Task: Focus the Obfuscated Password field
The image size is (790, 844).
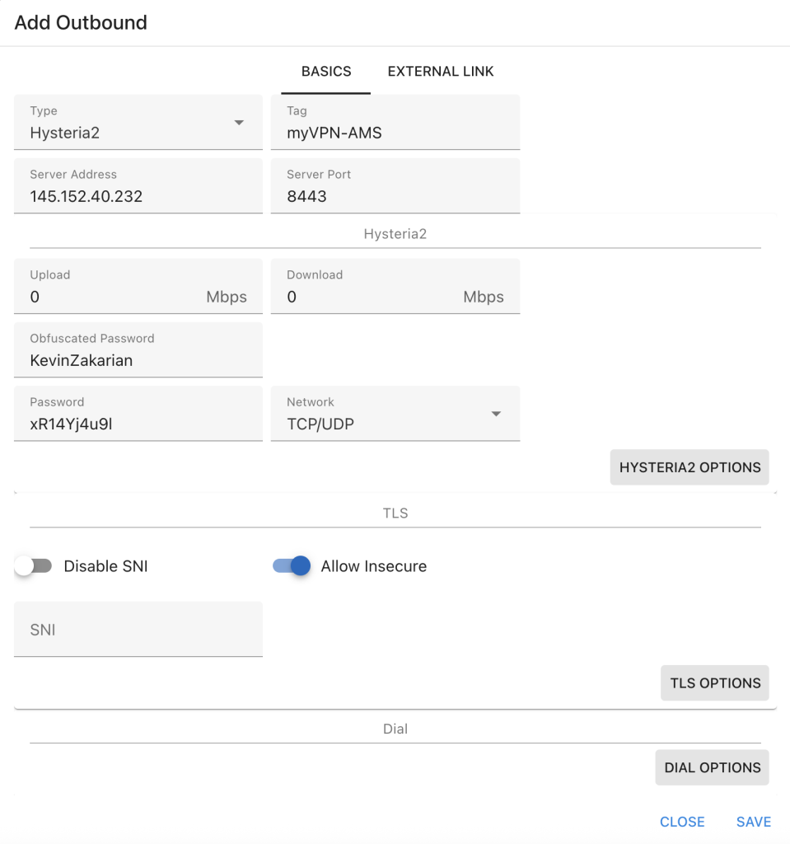Action: 138,360
